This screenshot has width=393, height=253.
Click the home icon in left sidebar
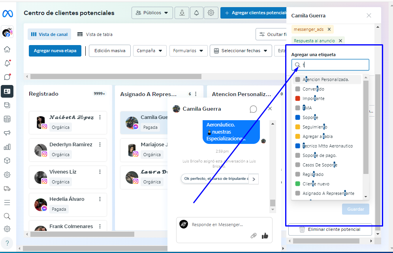[x=7, y=49]
